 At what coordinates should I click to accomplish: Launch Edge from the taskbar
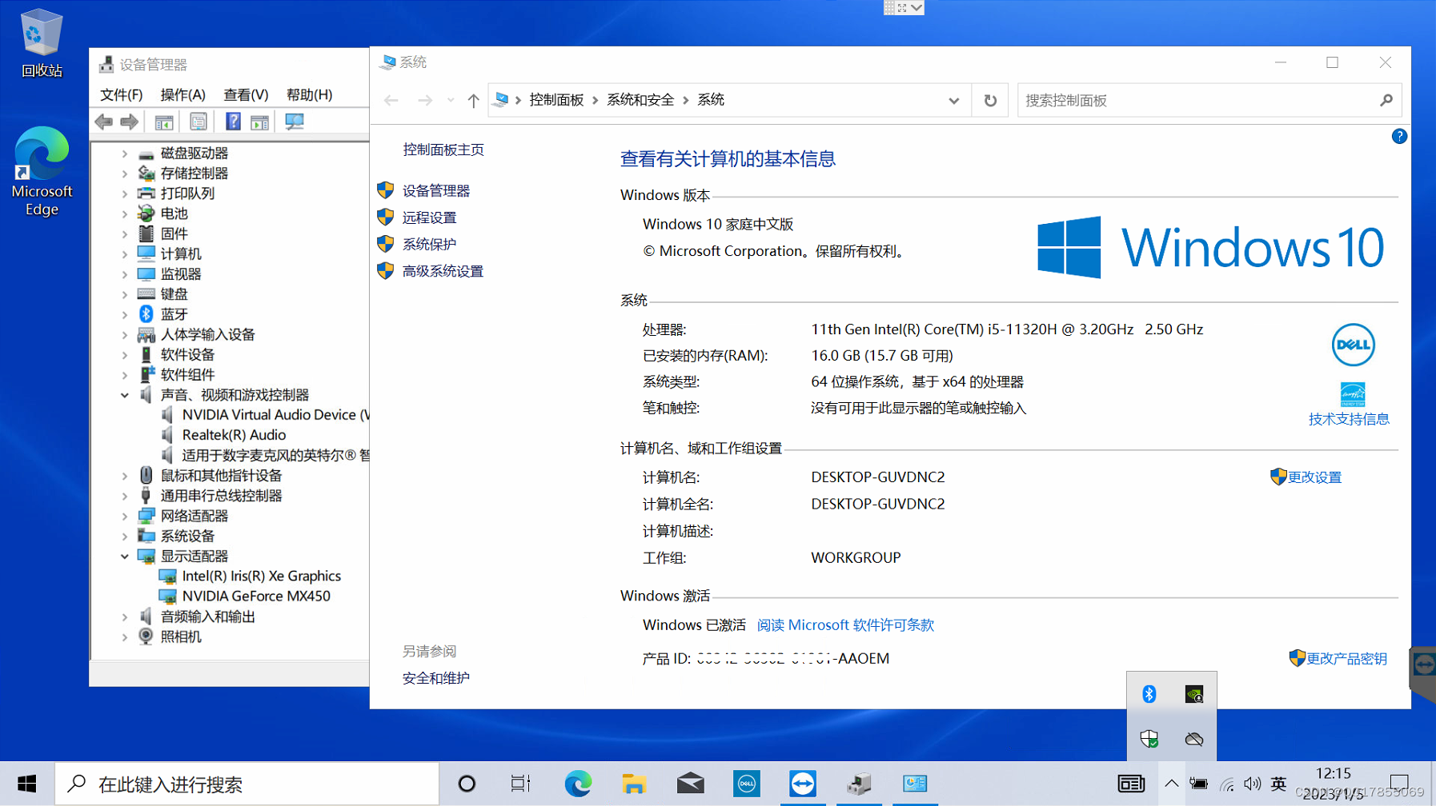577,784
